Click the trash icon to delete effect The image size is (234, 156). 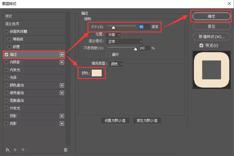coord(65,150)
